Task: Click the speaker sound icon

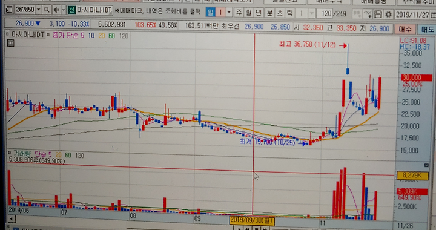Action: (x=56, y=10)
